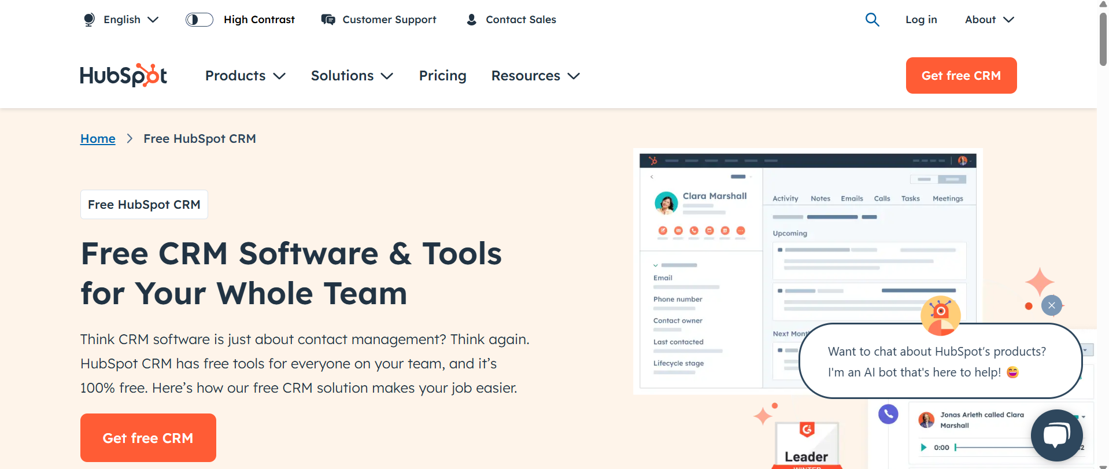Click Clara Marshall's avatar in the screenshot
Screen dimensions: 1109x469
[666, 203]
